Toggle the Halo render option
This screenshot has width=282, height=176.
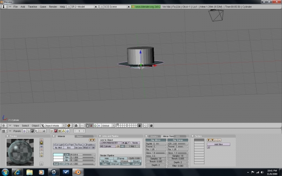tap(107, 159)
